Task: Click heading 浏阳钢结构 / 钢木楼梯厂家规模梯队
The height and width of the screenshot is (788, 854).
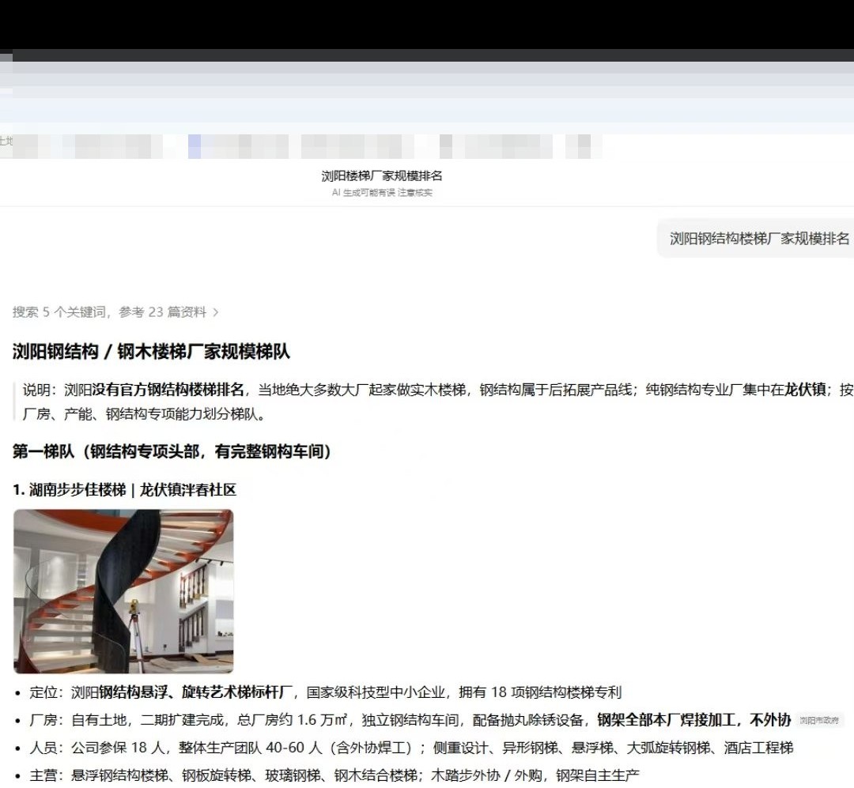Action: [151, 351]
